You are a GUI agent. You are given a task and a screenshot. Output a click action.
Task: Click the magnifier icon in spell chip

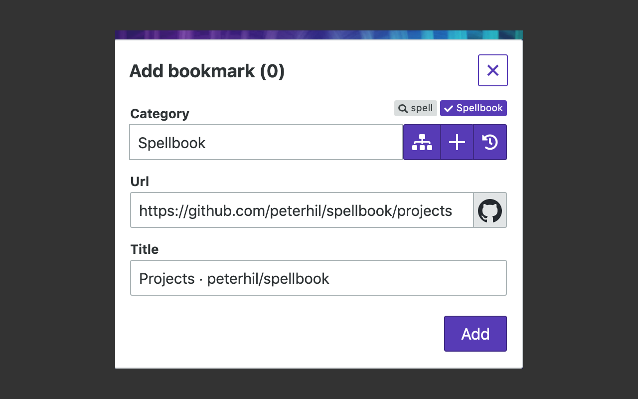[x=403, y=109]
